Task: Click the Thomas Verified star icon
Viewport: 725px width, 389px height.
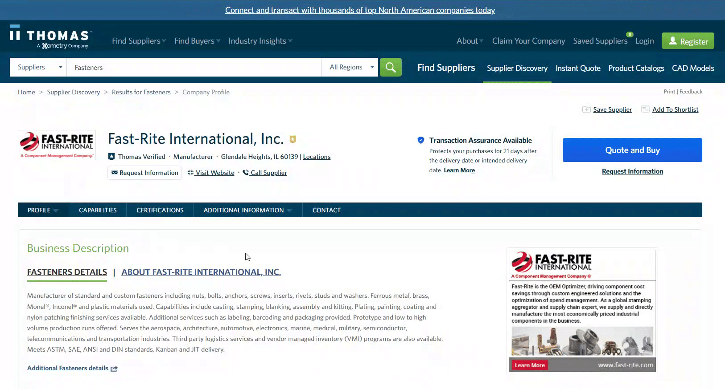Action: coord(111,157)
